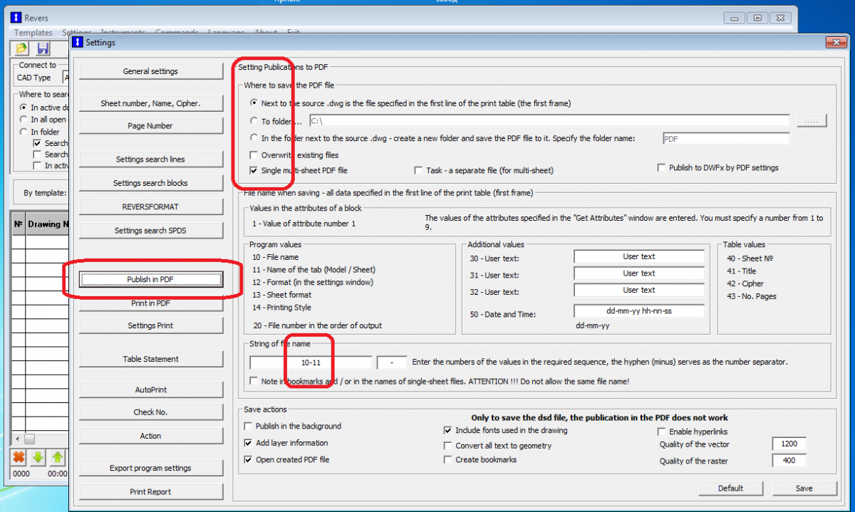Click the red X delete icon in Revers
The image size is (855, 512).
(19, 456)
